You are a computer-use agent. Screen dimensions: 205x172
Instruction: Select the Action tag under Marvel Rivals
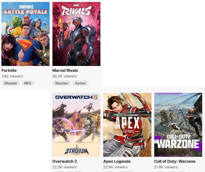pyautogui.click(x=80, y=83)
